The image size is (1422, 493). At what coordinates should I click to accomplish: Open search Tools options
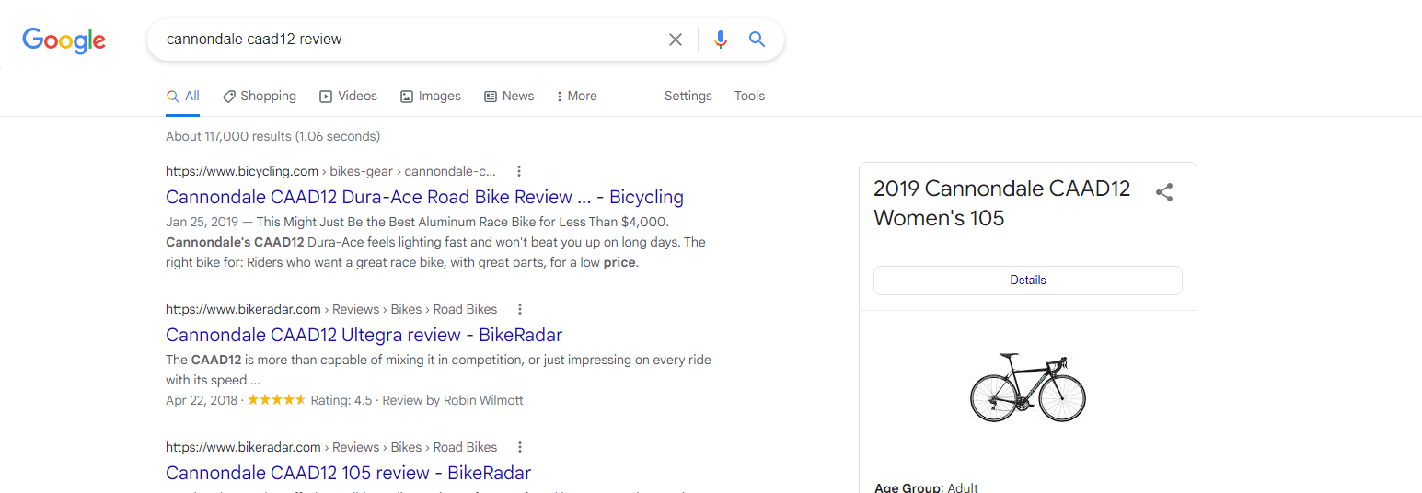click(749, 96)
